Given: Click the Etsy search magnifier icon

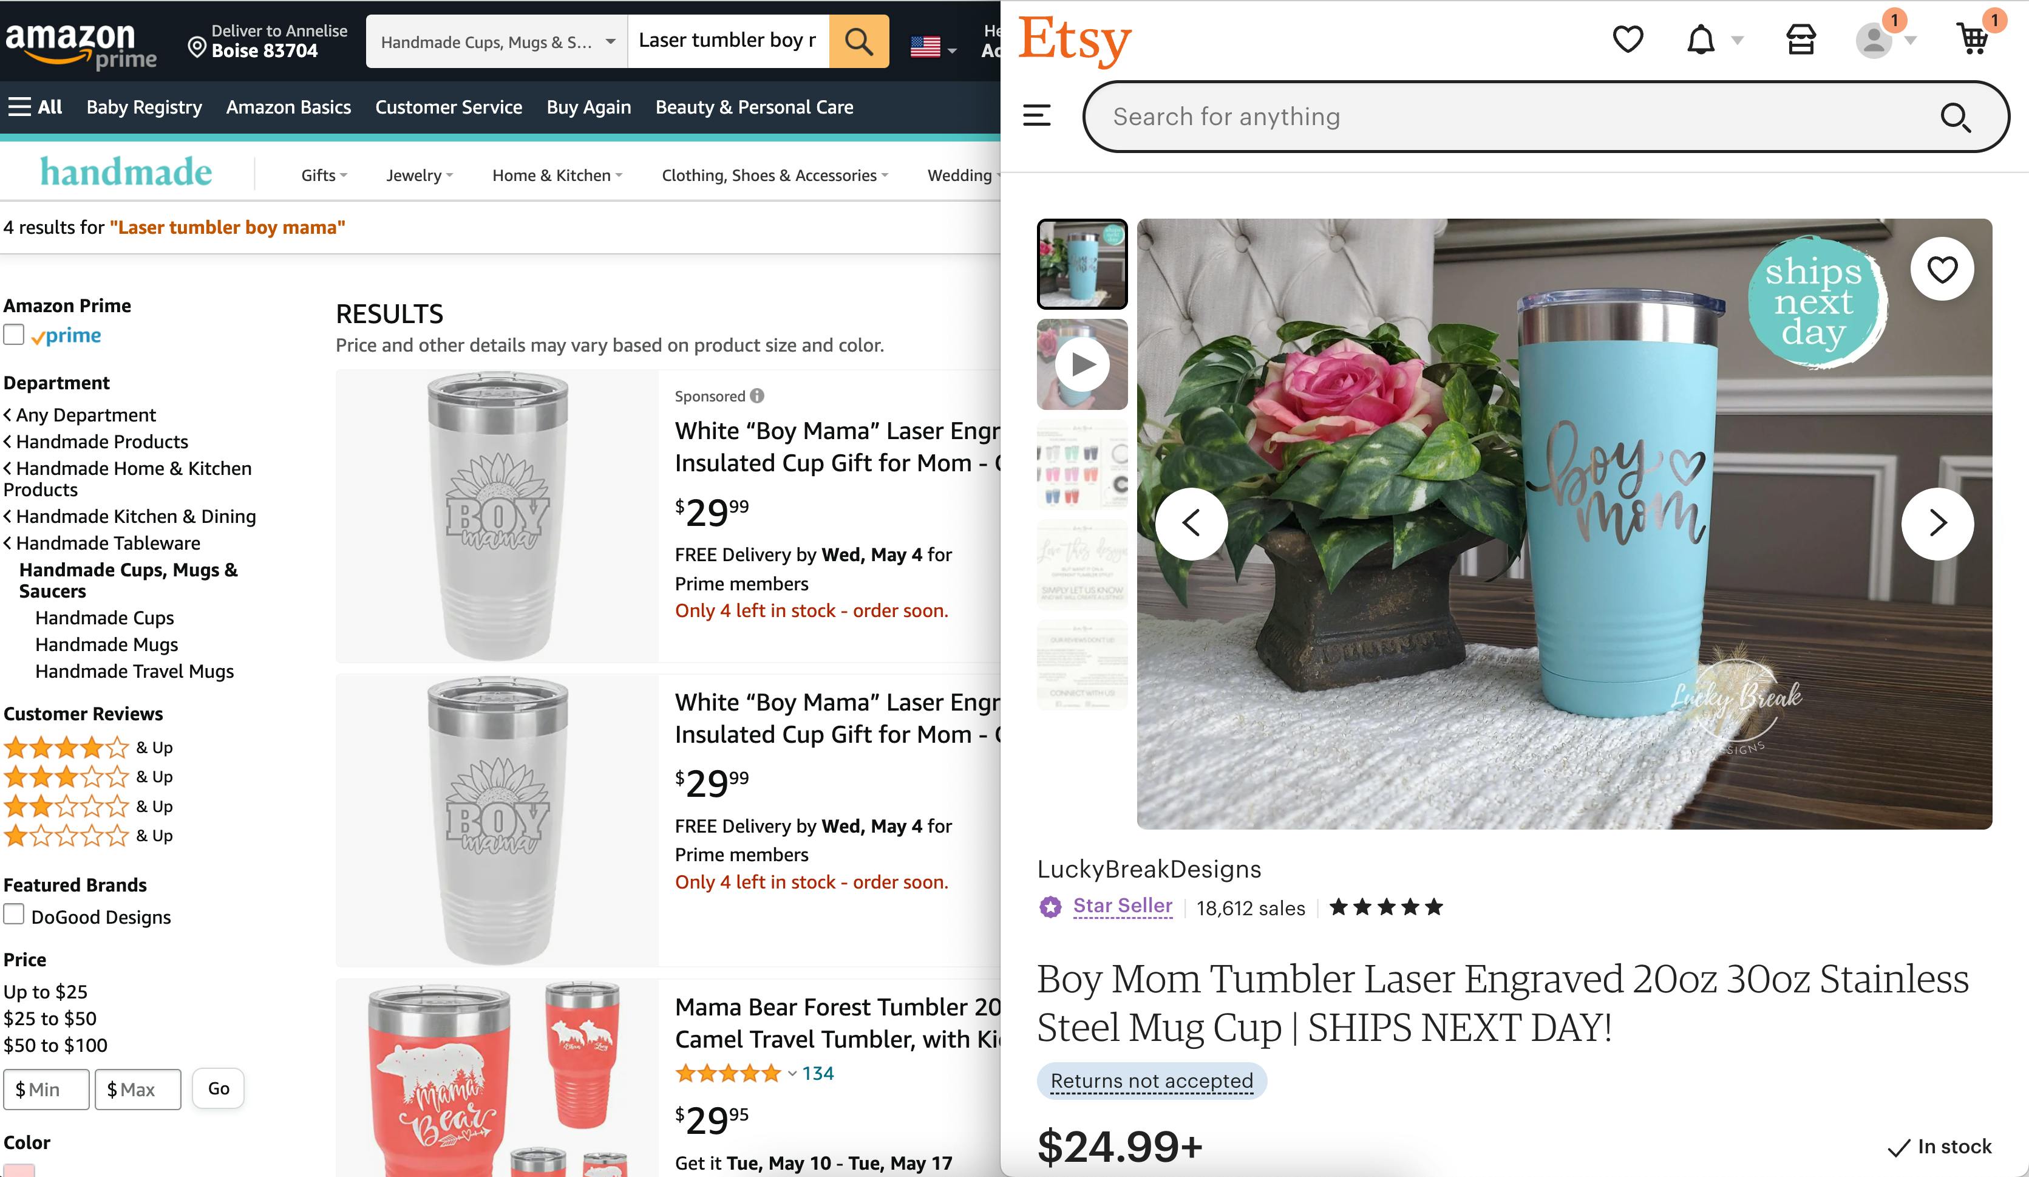Looking at the screenshot, I should pos(1955,118).
